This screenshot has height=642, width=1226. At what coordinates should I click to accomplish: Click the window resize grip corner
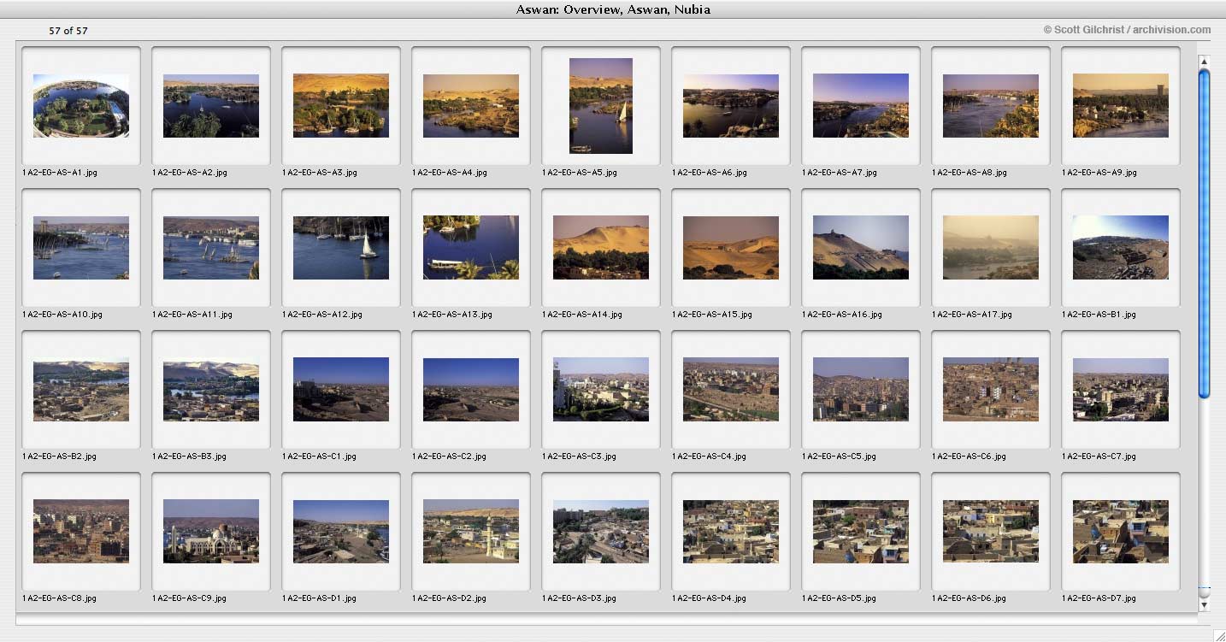coord(1218,635)
